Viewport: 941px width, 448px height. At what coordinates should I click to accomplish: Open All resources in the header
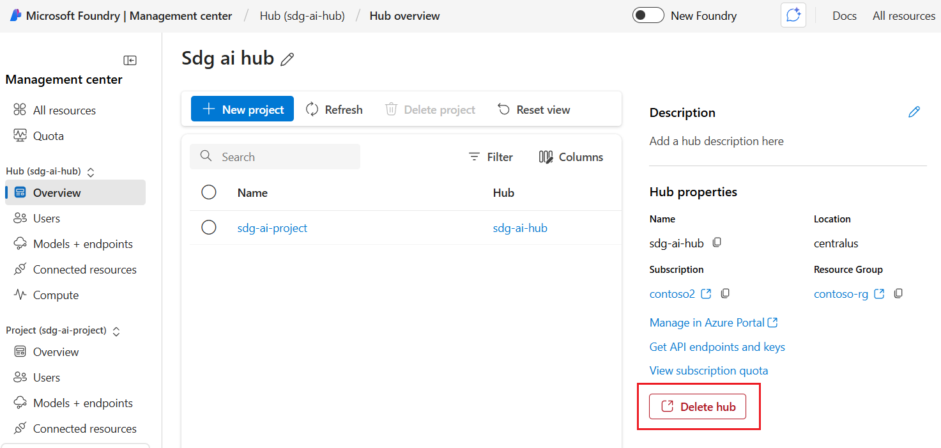(904, 16)
